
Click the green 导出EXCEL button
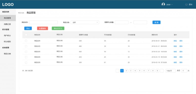pyautogui.click(x=58, y=28)
